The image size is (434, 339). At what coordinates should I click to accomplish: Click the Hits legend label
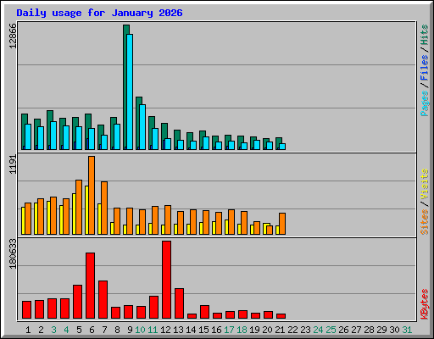[425, 35]
